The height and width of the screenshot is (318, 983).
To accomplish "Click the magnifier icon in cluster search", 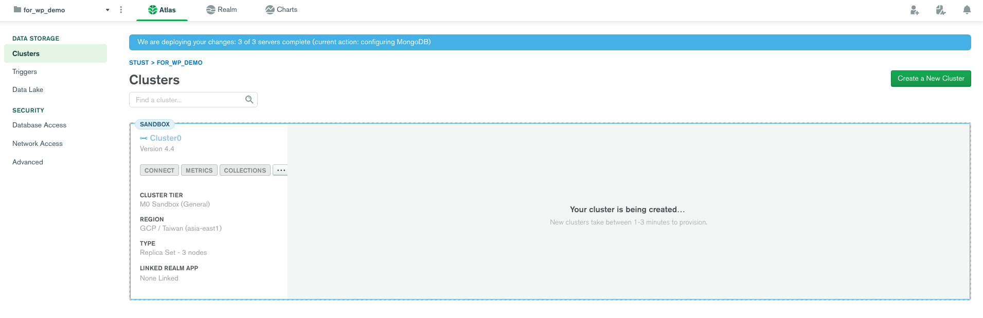I will pos(249,100).
